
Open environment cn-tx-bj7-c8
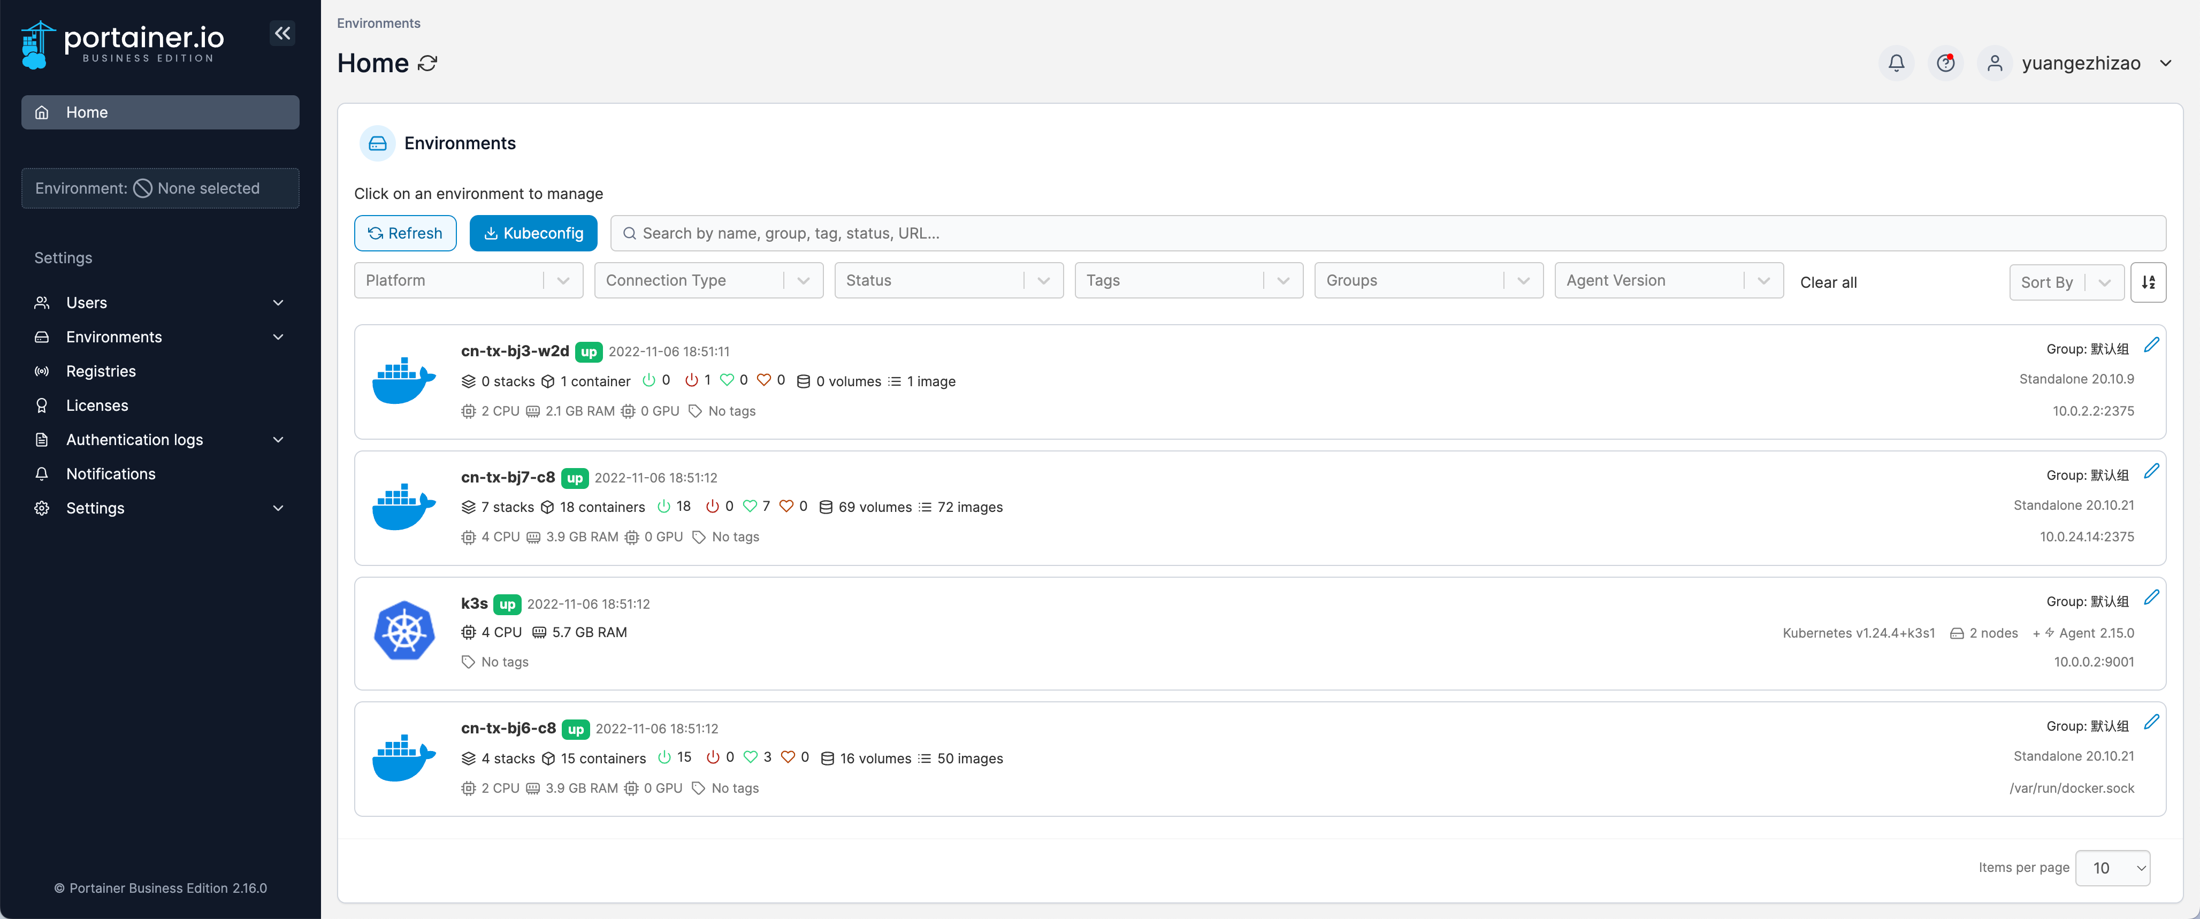[1260, 508]
